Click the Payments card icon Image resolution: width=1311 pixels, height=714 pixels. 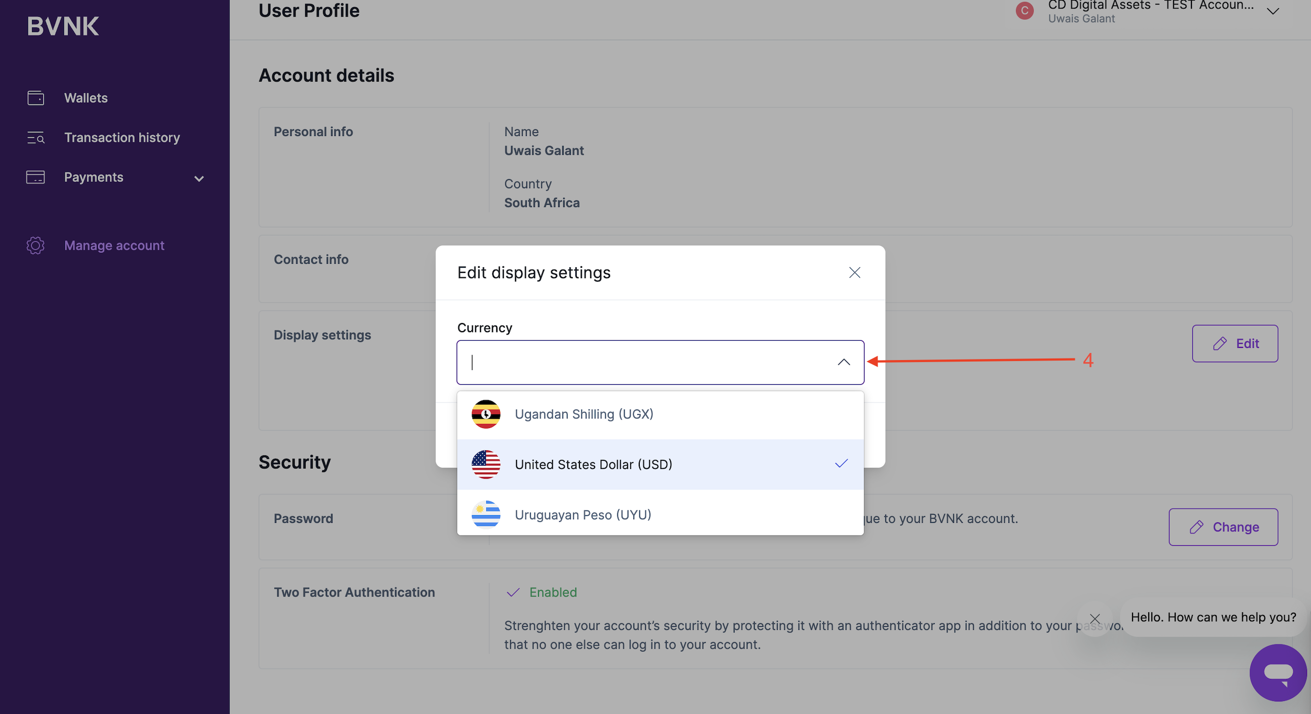[35, 177]
